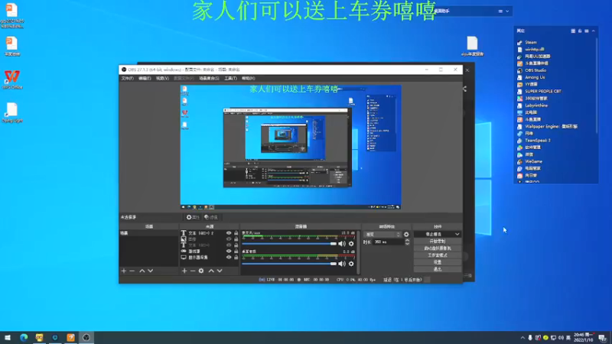Adjust the microphone/Aux volume slider

point(289,244)
